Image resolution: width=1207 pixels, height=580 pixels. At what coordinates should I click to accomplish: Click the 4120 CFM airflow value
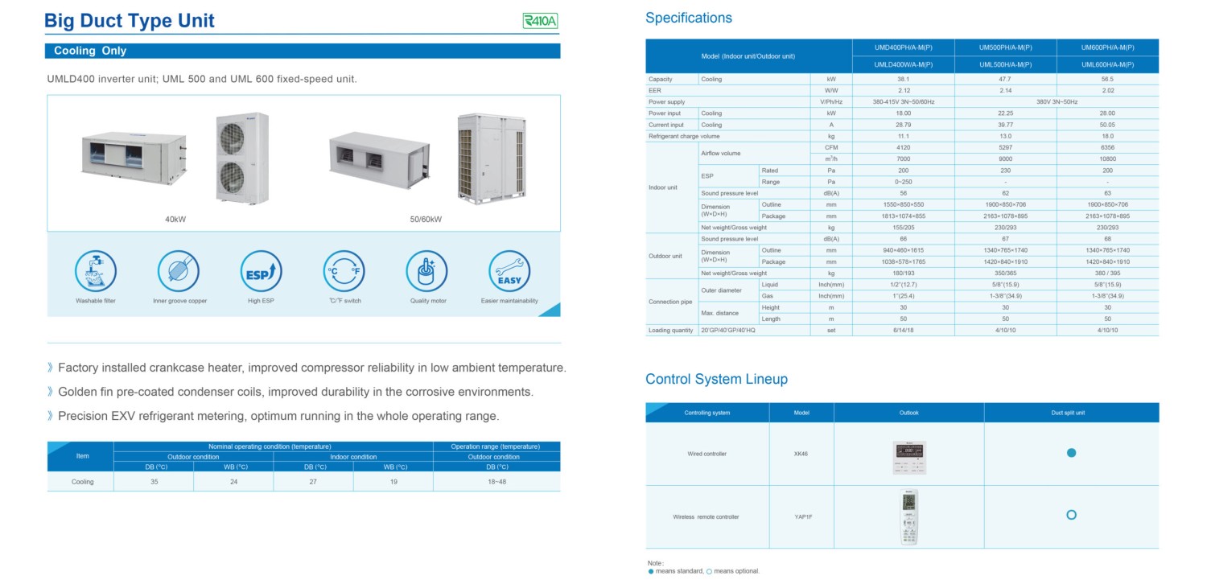point(903,147)
